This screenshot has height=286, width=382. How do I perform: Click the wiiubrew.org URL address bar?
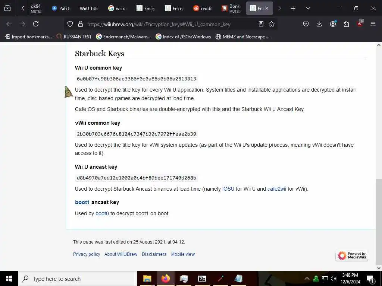(x=159, y=24)
